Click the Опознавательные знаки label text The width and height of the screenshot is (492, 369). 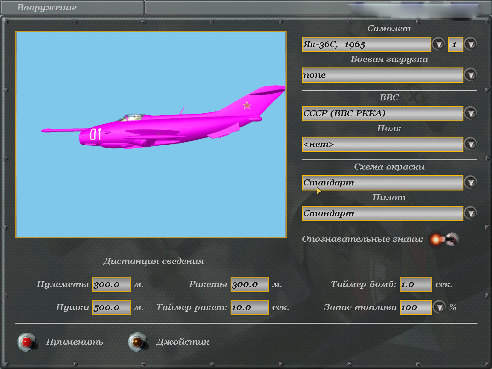pyautogui.click(x=363, y=239)
